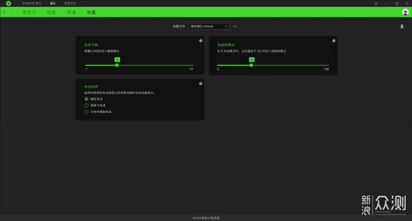The width and height of the screenshot is (412, 221).
Task: Click the slider maximum value 15
Action: point(191,69)
